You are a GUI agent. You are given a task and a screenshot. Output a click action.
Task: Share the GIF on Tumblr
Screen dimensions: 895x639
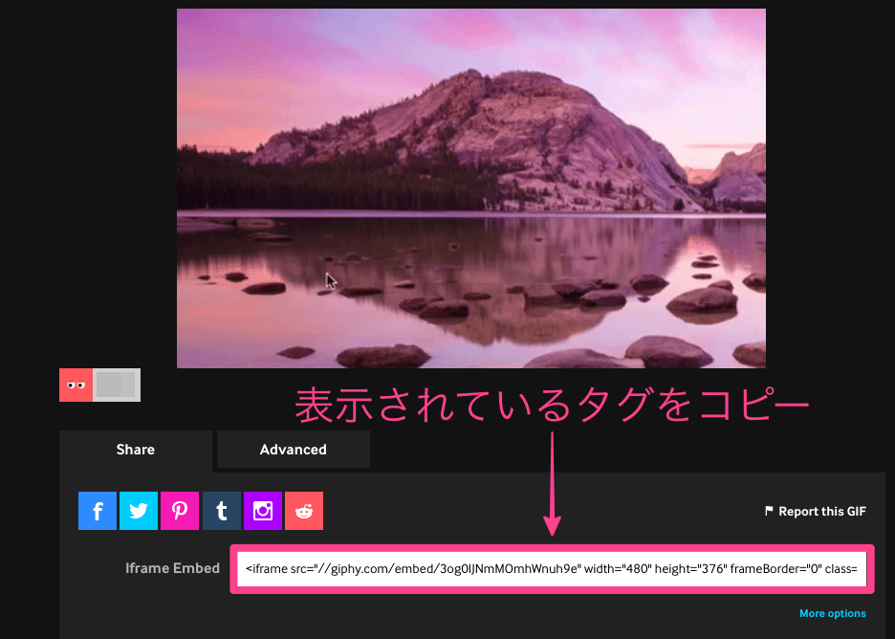pos(222,511)
